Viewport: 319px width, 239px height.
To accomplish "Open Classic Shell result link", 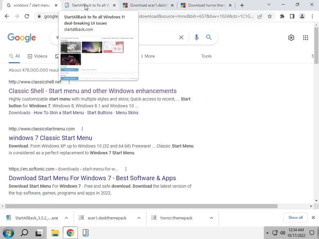I will coord(93,91).
